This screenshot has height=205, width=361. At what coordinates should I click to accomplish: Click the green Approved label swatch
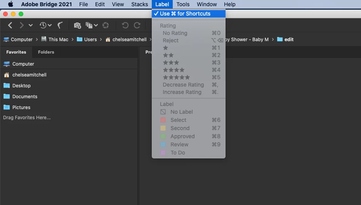(163, 136)
